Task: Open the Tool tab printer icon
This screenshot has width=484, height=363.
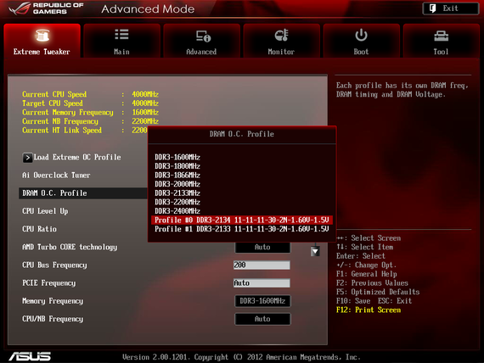Action: [441, 36]
